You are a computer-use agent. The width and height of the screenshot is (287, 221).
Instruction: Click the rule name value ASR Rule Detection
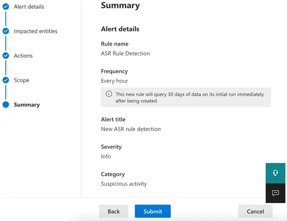tap(125, 54)
